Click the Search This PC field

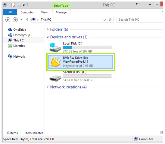(140, 19)
